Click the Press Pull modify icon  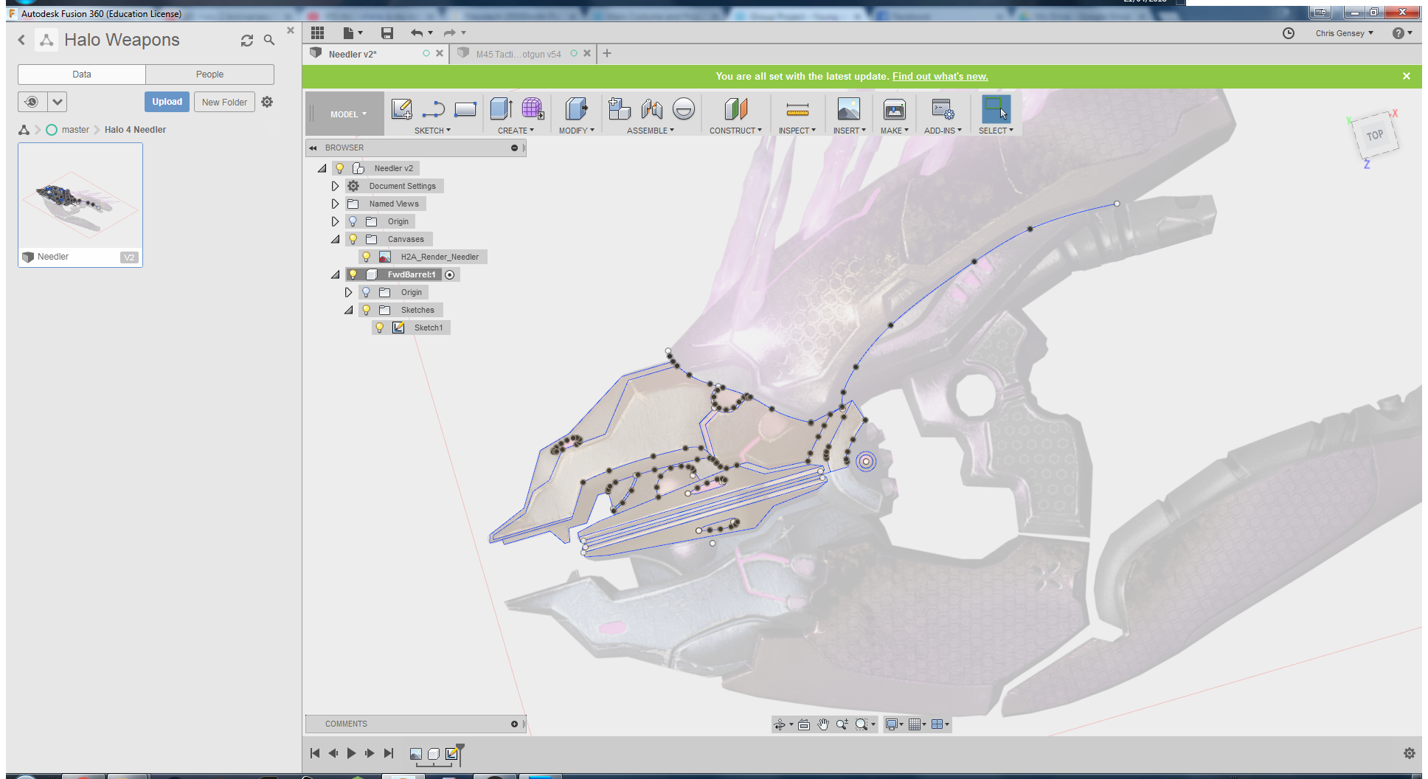pyautogui.click(x=576, y=109)
